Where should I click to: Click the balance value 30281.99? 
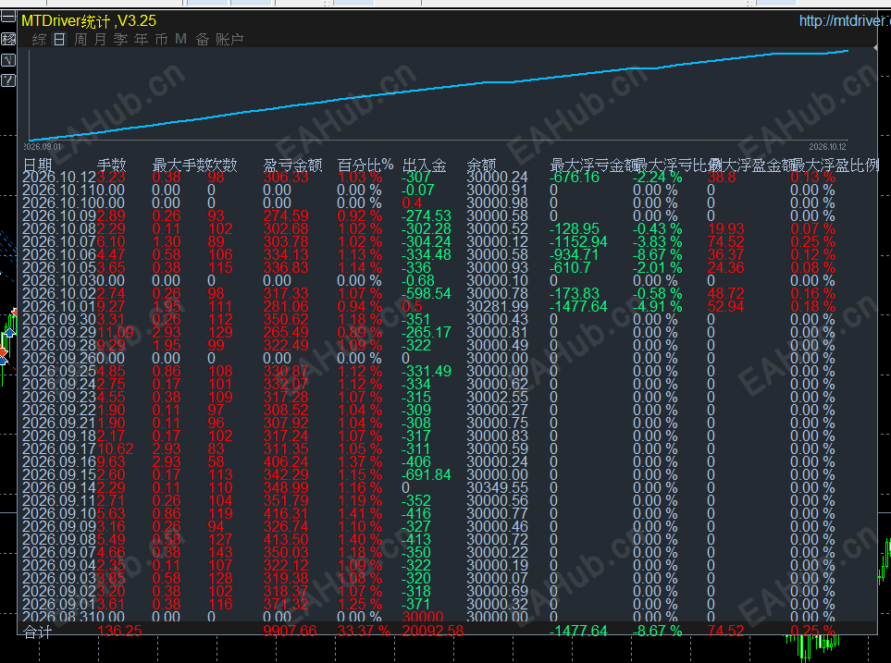(497, 307)
